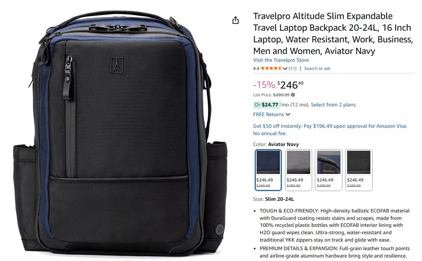Pick the third color swatch with navy trim
422x261 pixels.
click(328, 170)
